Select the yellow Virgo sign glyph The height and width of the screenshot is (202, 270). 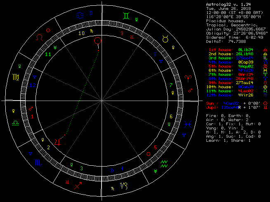pos(16,77)
